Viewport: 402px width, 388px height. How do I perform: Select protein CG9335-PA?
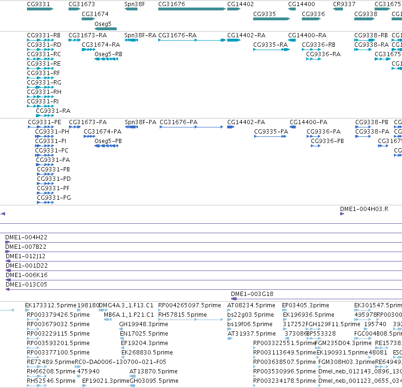coord(270,136)
